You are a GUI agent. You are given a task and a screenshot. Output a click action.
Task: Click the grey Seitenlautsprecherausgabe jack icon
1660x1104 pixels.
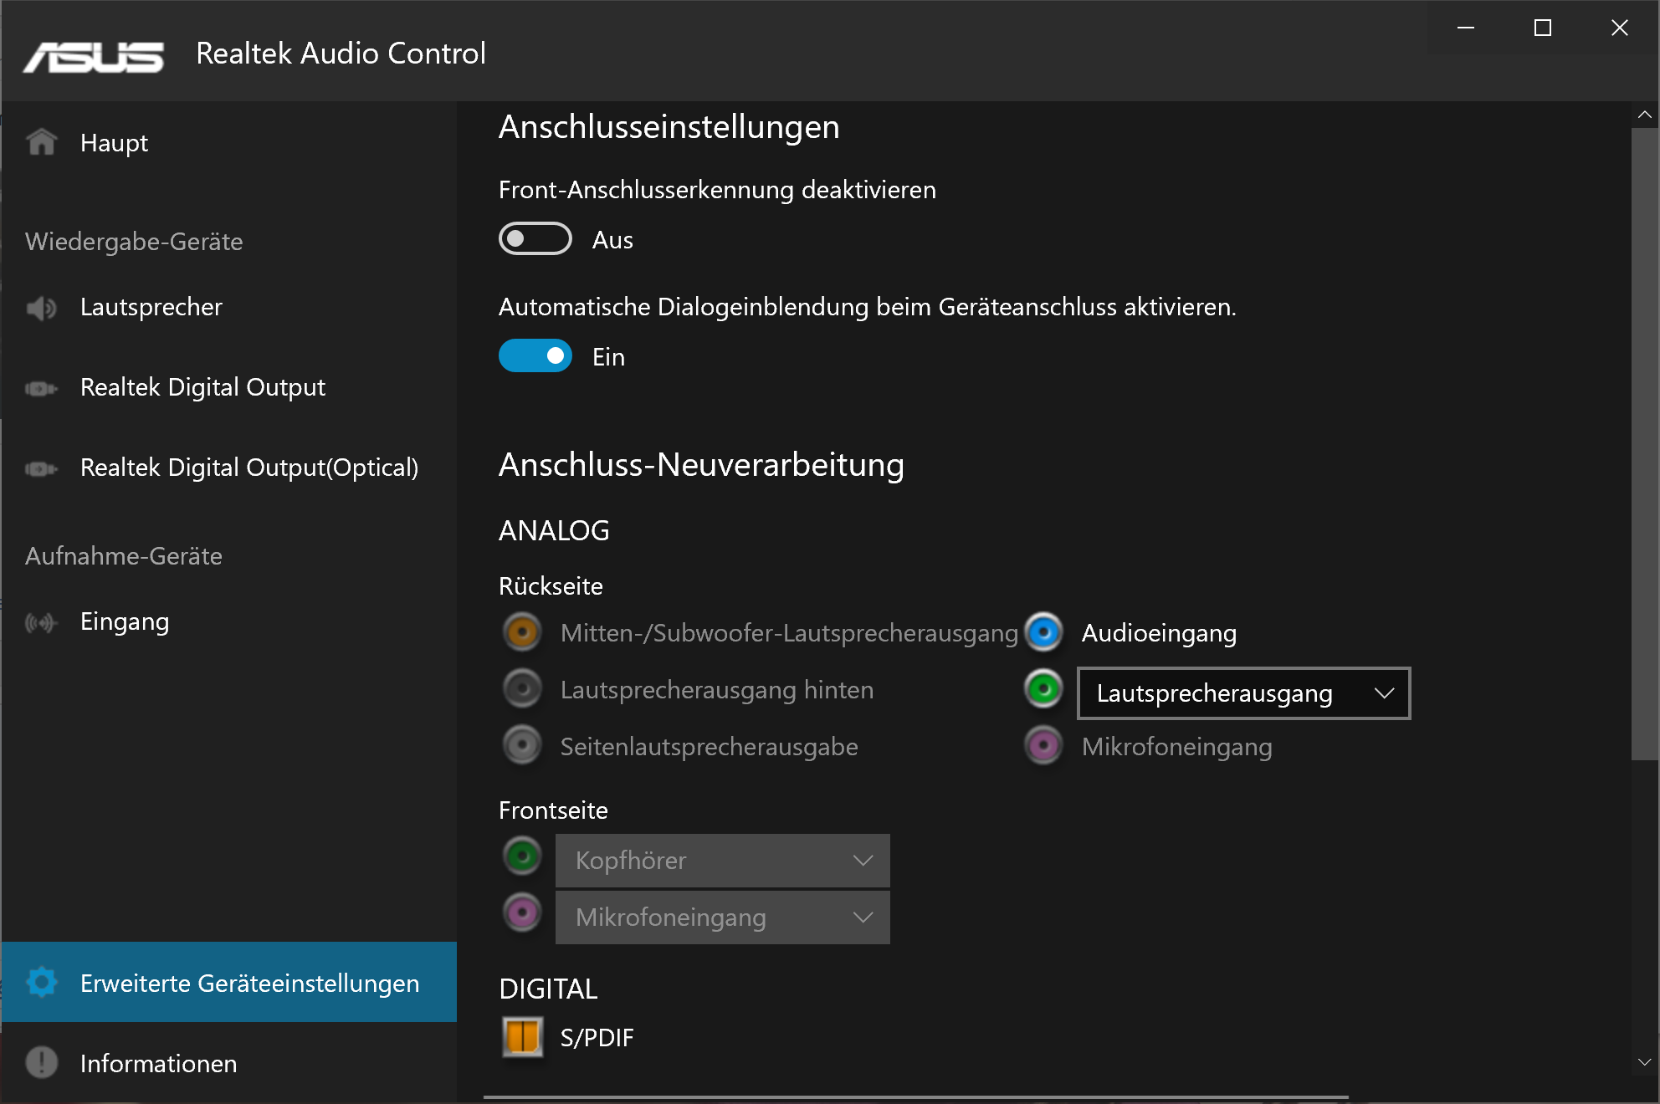coord(522,746)
